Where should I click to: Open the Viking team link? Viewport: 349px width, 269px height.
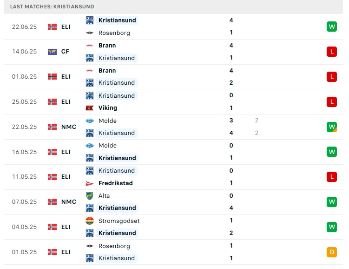[x=108, y=108]
